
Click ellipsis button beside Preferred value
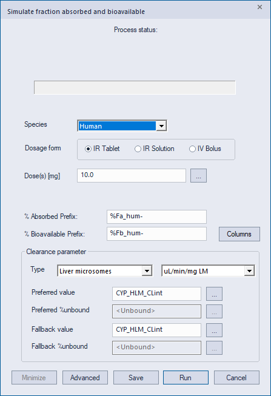click(x=214, y=294)
